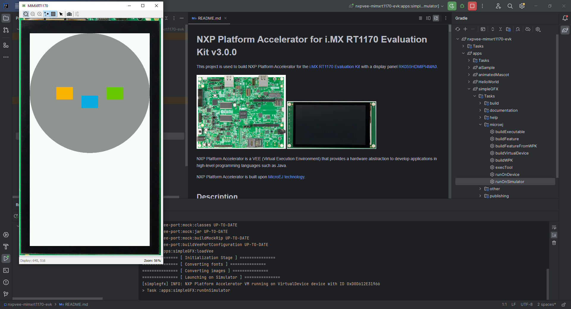Image resolution: width=571 pixels, height=309 pixels.
Task: Start debugging with the bug icon
Action: [x=462, y=6]
